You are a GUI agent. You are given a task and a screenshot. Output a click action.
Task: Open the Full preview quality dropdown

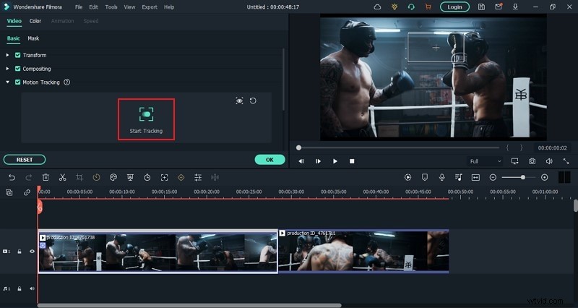pyautogui.click(x=485, y=161)
